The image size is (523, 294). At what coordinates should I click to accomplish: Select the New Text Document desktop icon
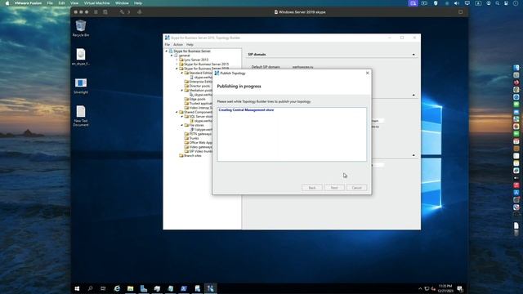[x=81, y=116]
